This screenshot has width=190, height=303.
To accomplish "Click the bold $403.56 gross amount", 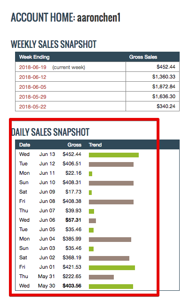I will [72, 286].
